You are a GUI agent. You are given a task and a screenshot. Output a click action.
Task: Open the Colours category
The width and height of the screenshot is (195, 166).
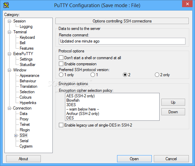tap(26, 97)
